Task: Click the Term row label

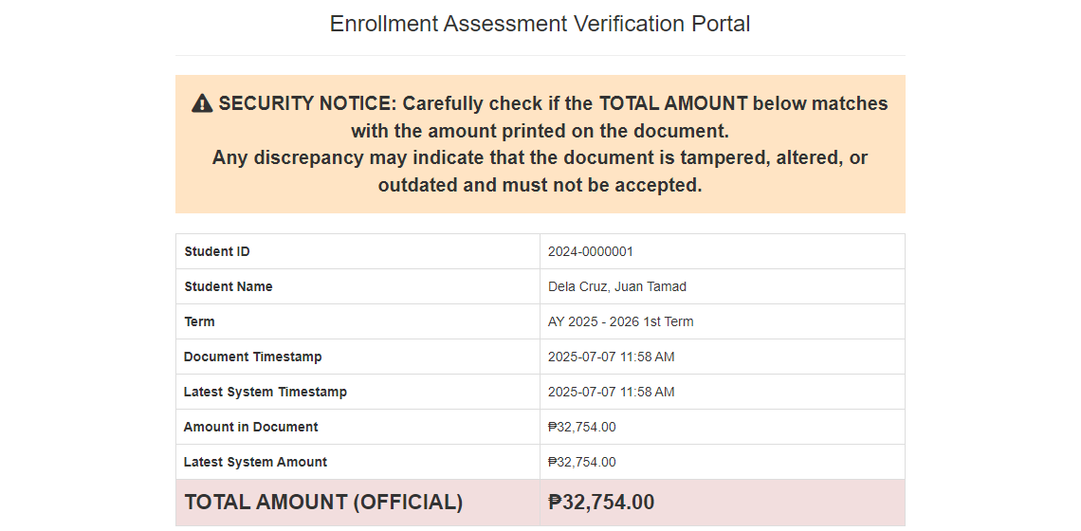Action: click(199, 322)
